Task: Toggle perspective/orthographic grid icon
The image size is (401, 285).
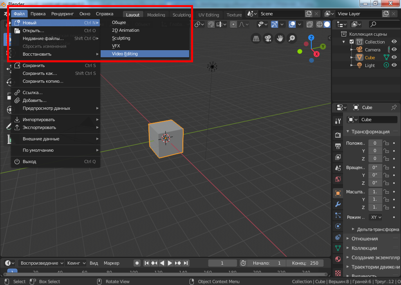Action: 256,38
